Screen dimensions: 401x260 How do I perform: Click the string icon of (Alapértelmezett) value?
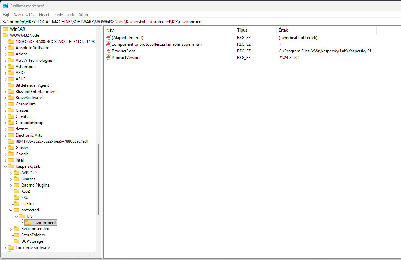tap(108, 37)
